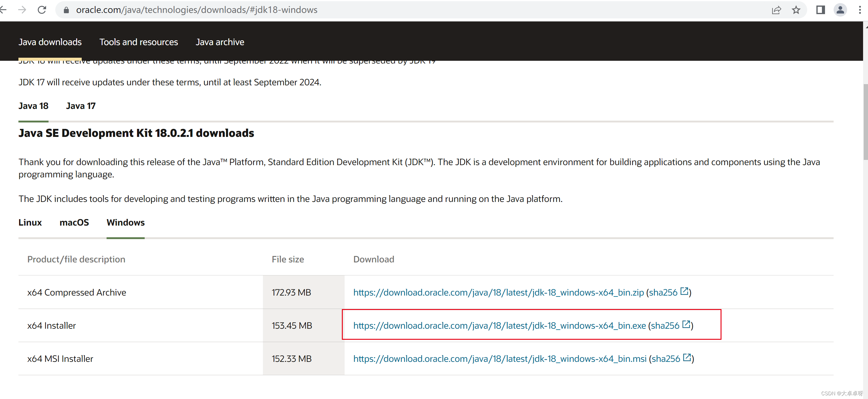Open the browser side panel icon
The width and height of the screenshot is (868, 399).
(x=820, y=10)
